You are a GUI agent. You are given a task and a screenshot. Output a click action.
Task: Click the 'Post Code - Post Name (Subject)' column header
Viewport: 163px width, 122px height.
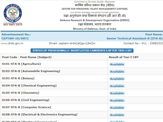tap(27, 57)
